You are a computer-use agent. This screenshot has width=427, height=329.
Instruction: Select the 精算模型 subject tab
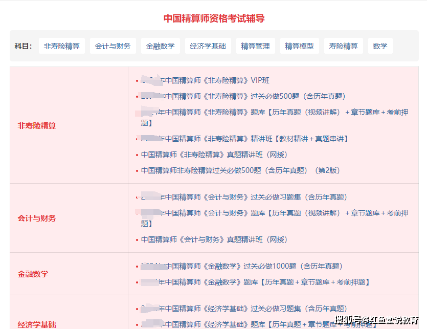point(299,46)
